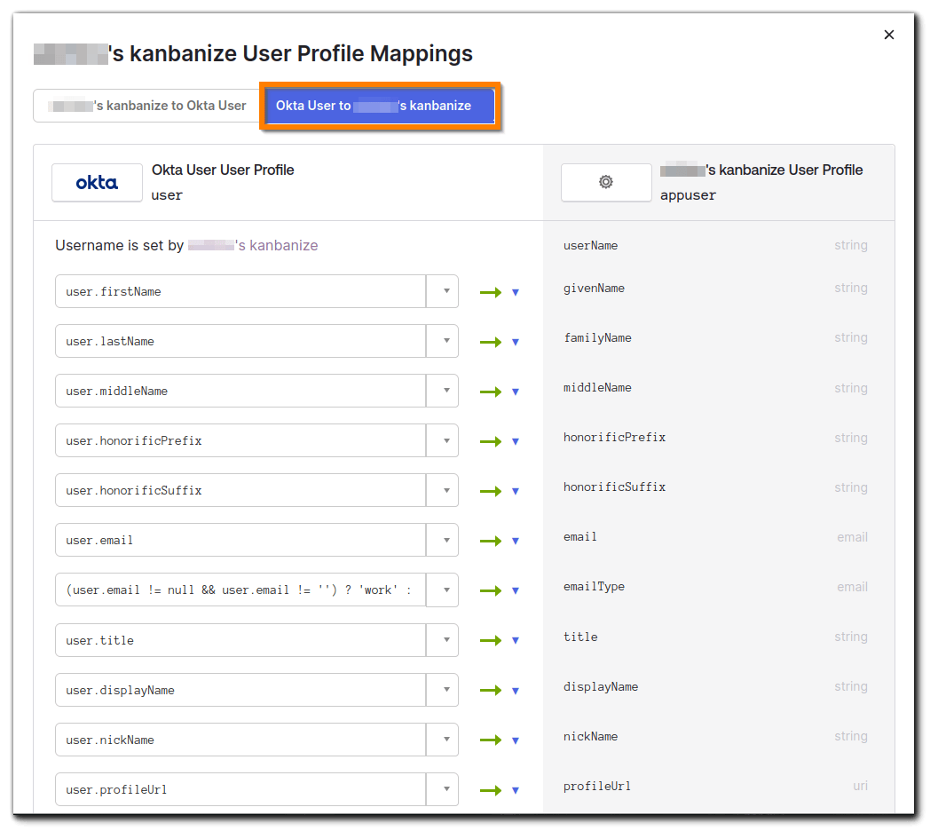Screen dimensions: 938x839
Task: Open dropdown for user.displayName field
Action: pyautogui.click(x=443, y=690)
